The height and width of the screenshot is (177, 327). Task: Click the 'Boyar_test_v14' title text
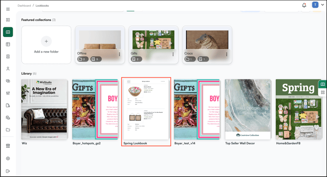click(x=185, y=143)
